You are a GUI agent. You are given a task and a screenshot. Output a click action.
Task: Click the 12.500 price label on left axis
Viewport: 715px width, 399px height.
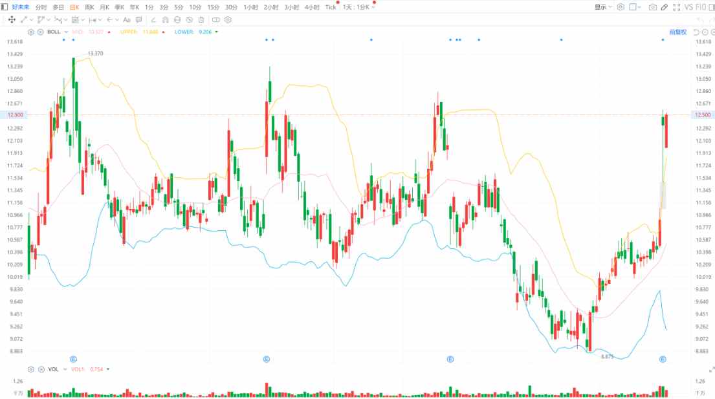(15, 114)
